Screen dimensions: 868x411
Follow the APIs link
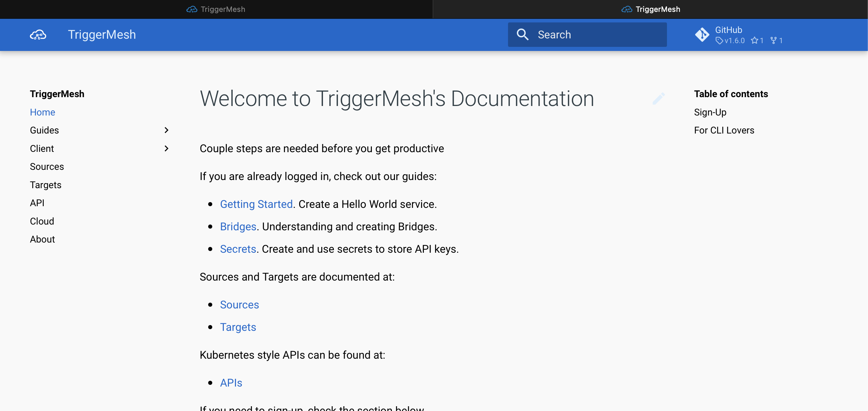(x=231, y=383)
